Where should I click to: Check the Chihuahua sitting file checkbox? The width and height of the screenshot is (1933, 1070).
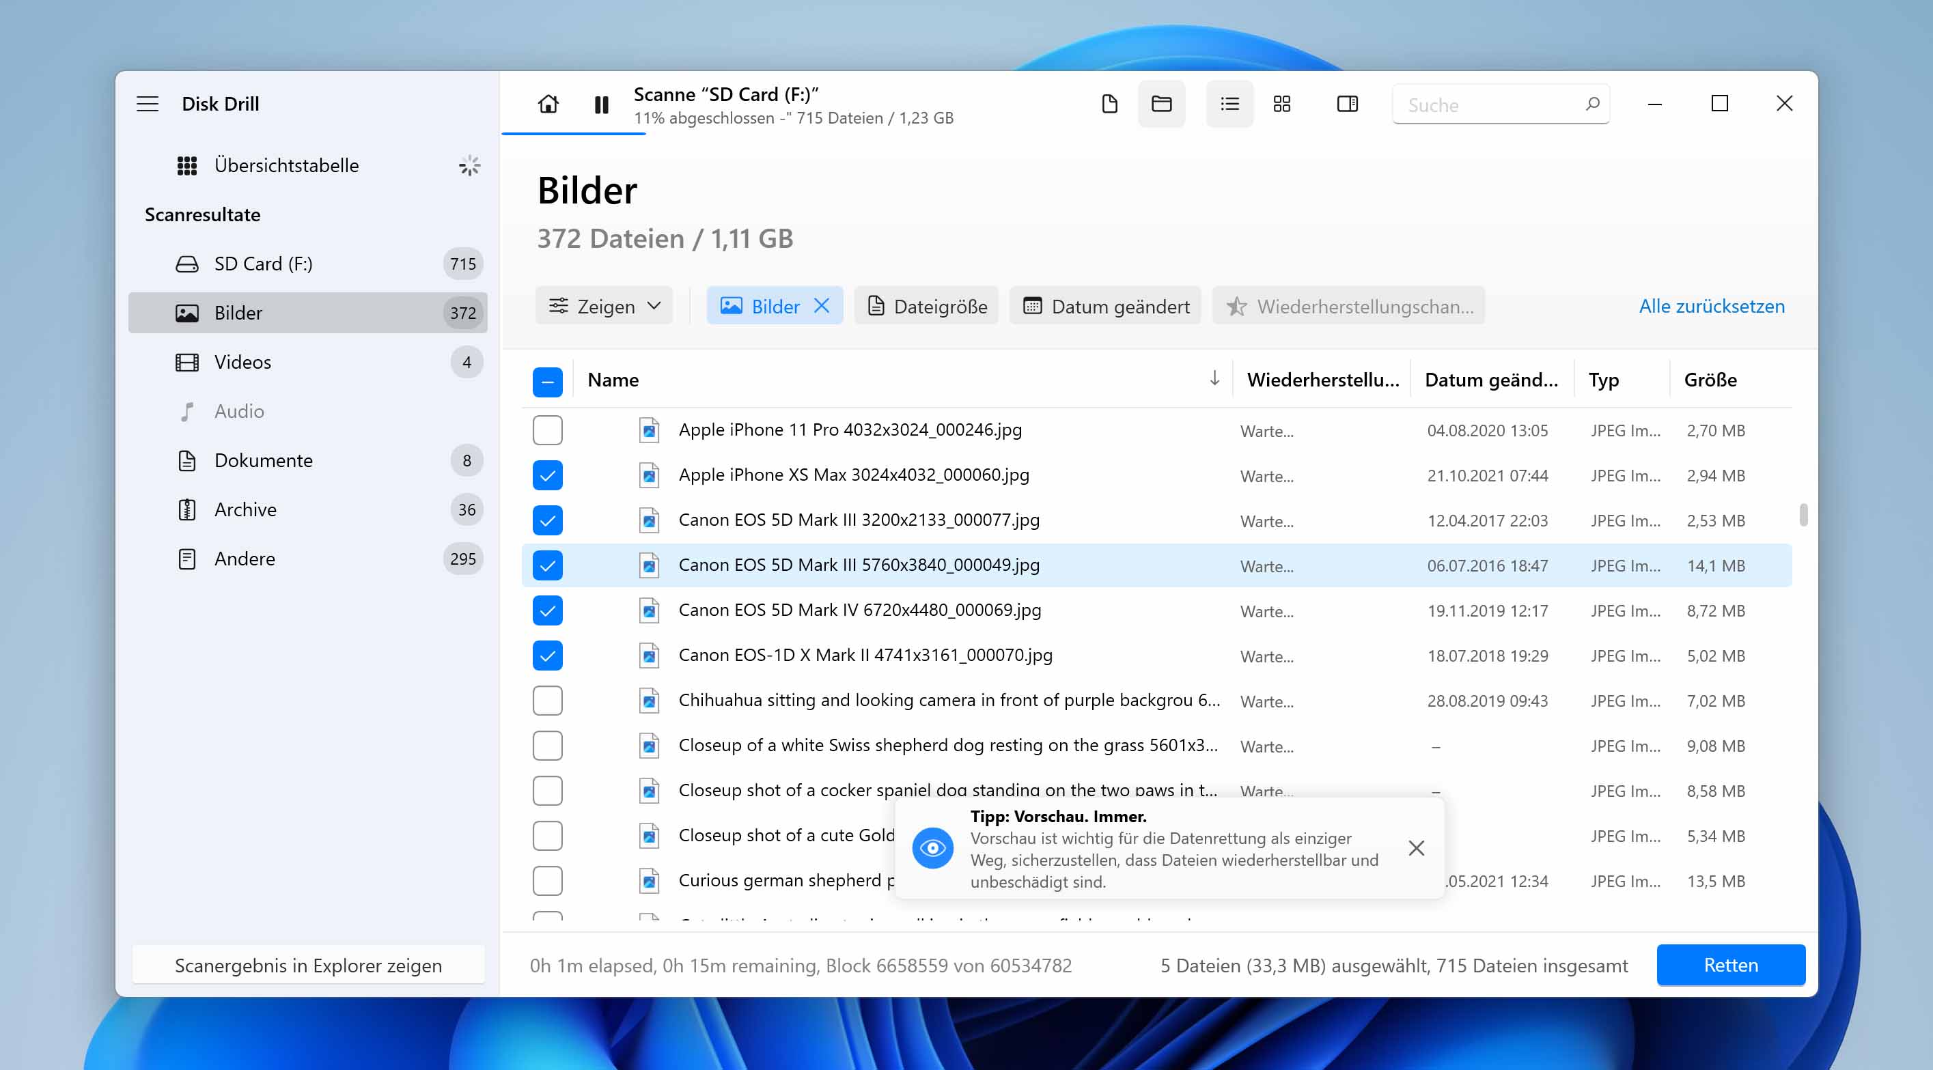coord(547,700)
